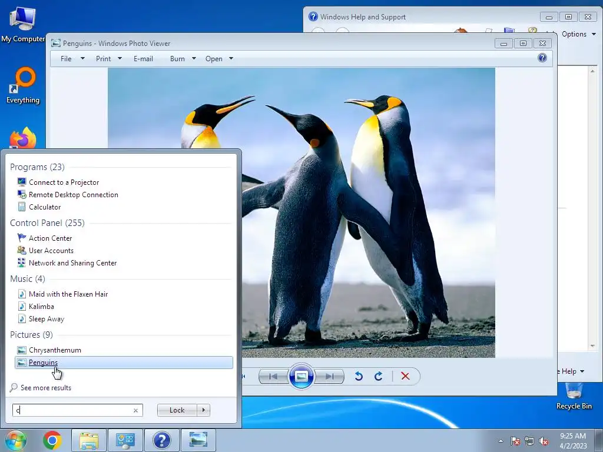Open Action Center from Control Panel results

tap(124, 238)
